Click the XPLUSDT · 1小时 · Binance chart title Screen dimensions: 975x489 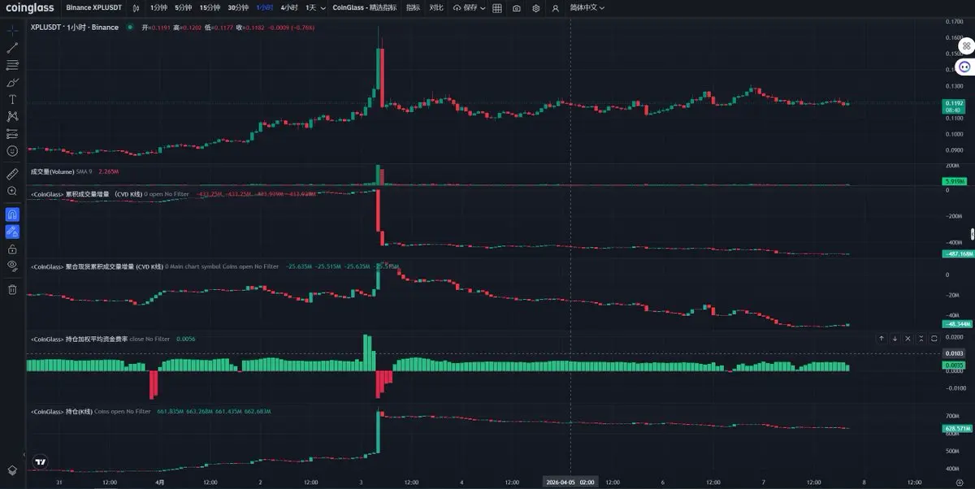(x=74, y=27)
